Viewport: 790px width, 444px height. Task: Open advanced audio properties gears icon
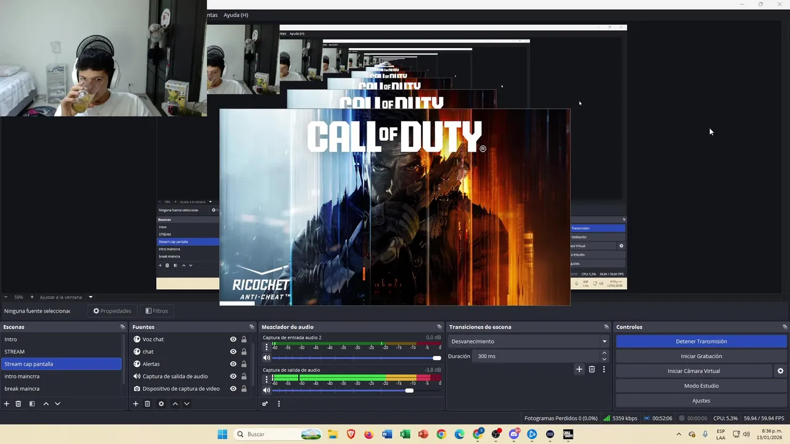pyautogui.click(x=265, y=404)
